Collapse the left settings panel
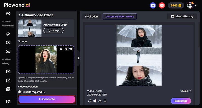This screenshot has height=108, width=202. 79,58
